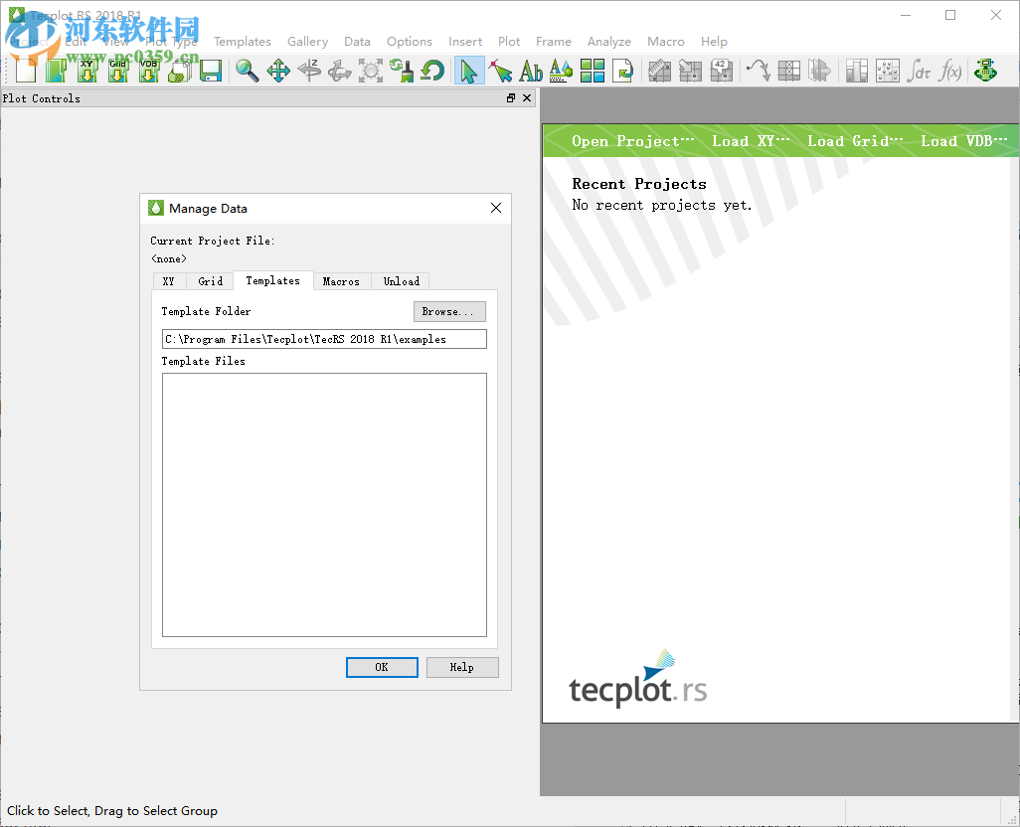Load XY data using the toolbar icon

click(86, 71)
